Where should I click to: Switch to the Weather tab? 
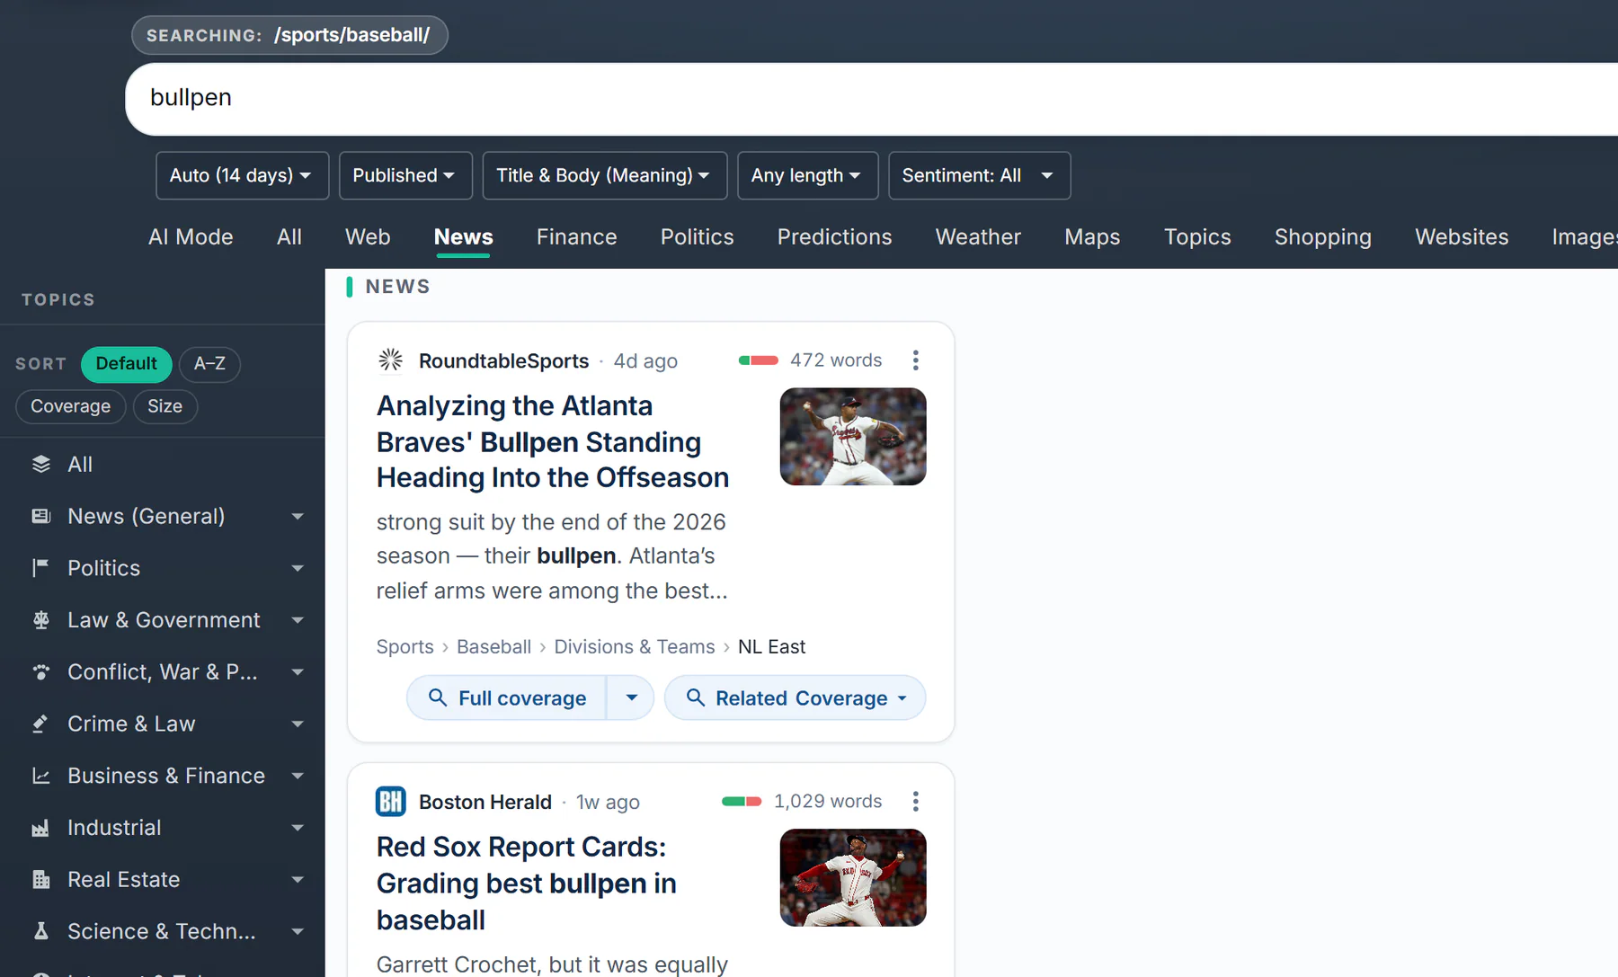pos(978,236)
